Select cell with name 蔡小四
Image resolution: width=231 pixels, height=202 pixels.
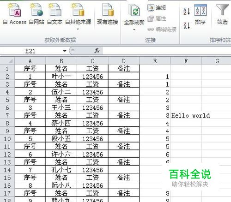coord(61,123)
